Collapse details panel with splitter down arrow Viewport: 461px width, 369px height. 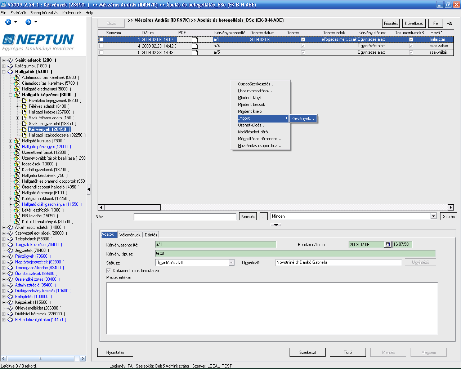pyautogui.click(x=276, y=224)
